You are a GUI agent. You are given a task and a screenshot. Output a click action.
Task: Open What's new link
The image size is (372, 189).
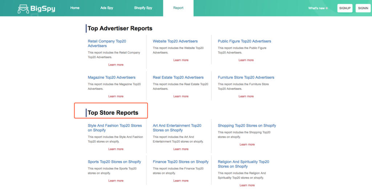coord(316,8)
